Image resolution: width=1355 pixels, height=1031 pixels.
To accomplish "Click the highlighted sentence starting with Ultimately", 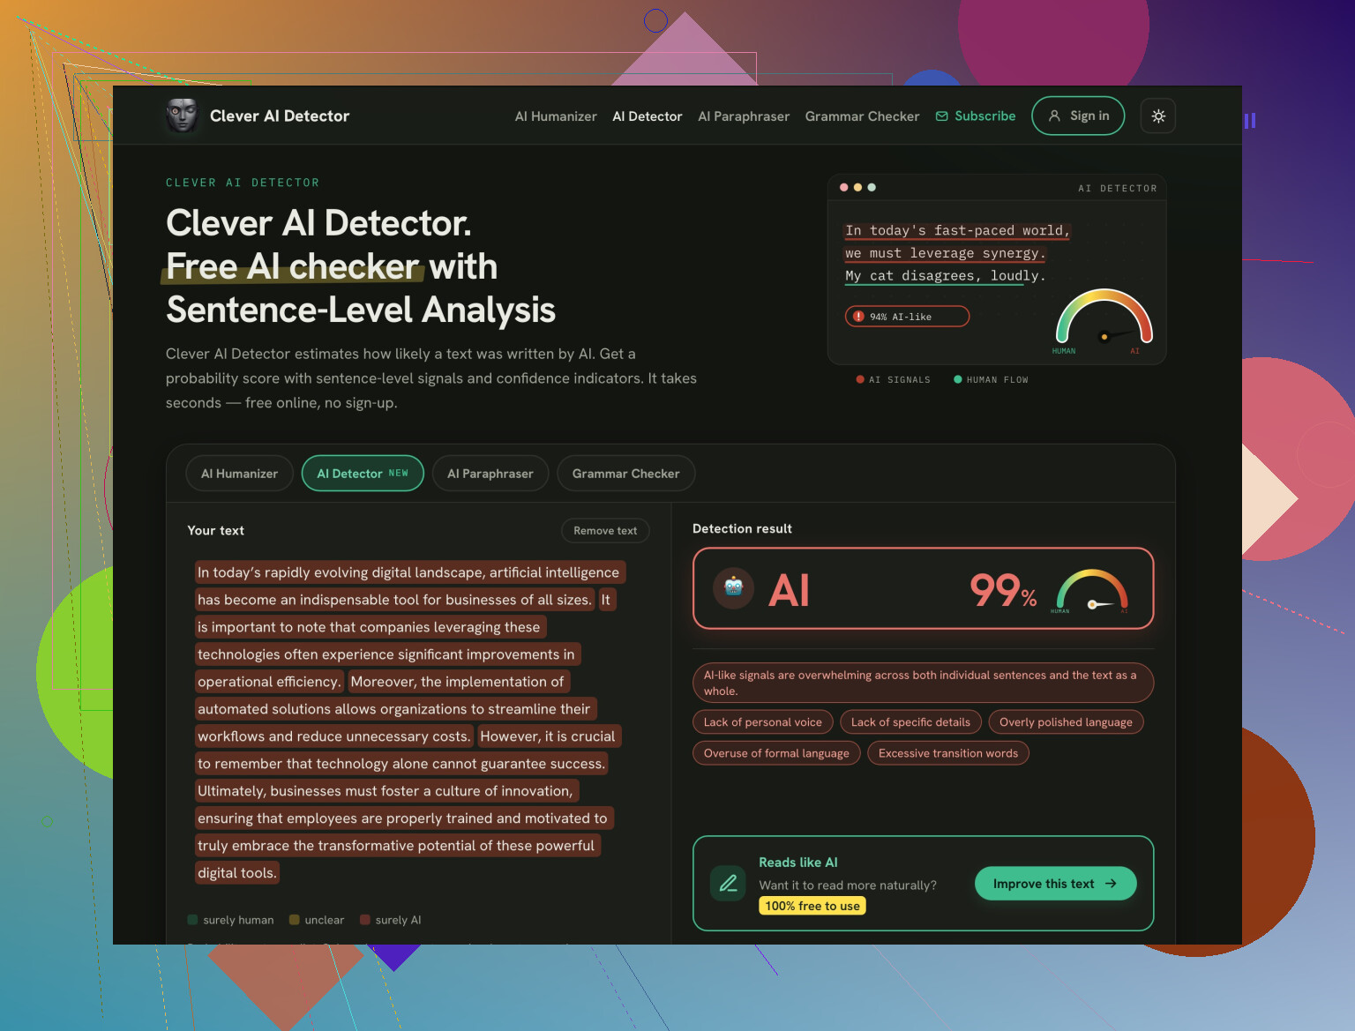I will pyautogui.click(x=404, y=832).
